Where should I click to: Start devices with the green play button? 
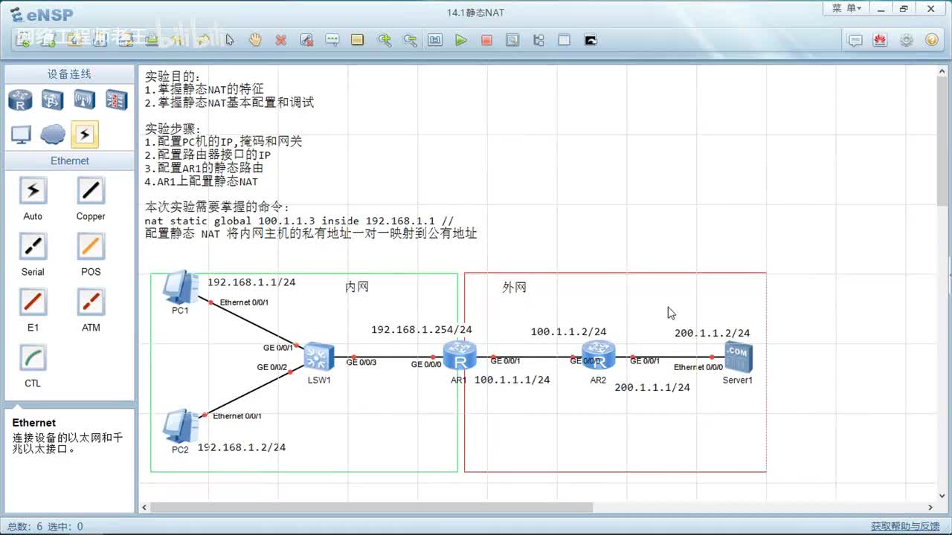[461, 40]
